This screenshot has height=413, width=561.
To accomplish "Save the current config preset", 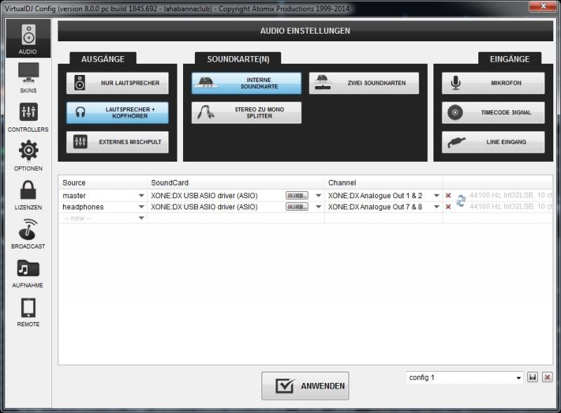I will click(x=532, y=377).
